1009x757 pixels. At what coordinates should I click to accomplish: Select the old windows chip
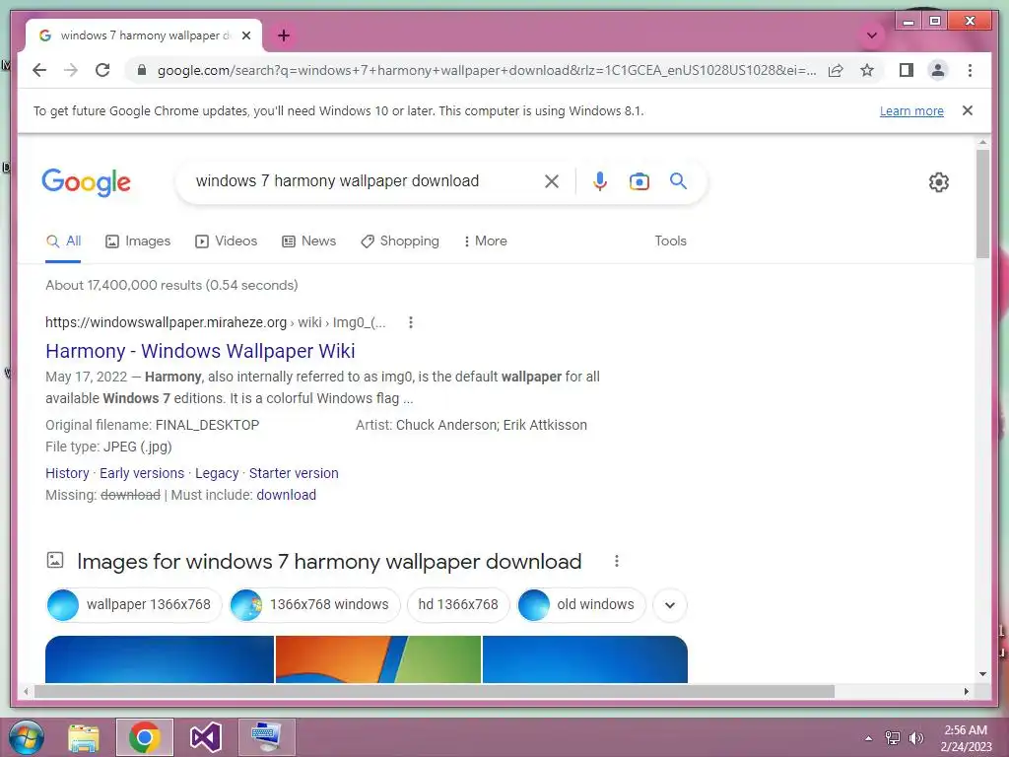[x=581, y=605]
